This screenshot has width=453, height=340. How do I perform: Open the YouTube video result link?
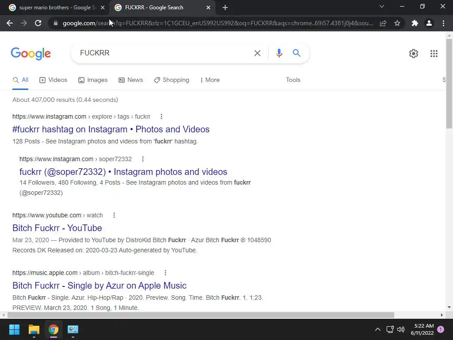57,228
